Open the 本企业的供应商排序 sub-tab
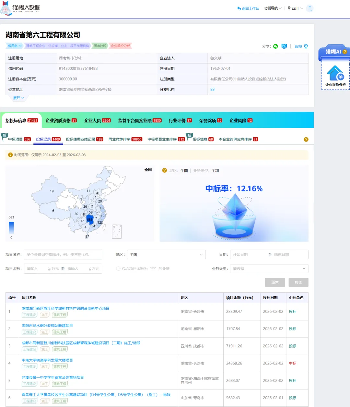This screenshot has width=350, height=407. (x=239, y=139)
